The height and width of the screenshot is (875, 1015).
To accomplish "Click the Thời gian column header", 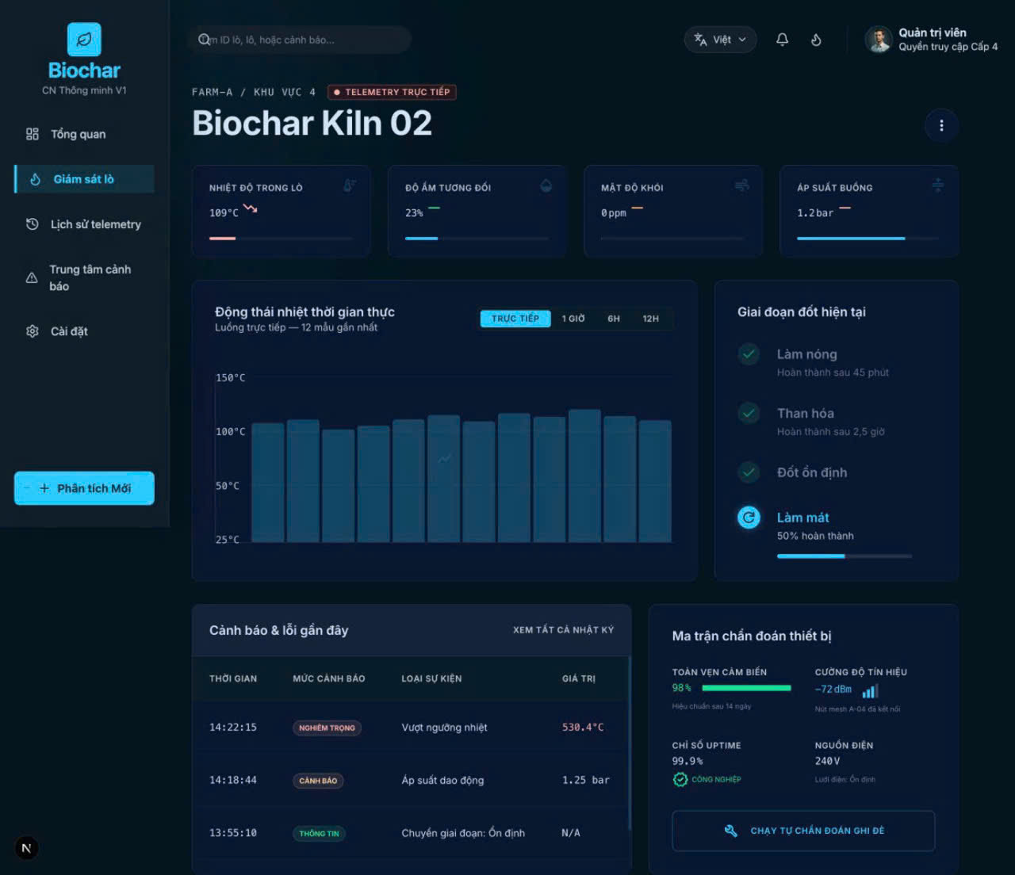I will click(233, 678).
